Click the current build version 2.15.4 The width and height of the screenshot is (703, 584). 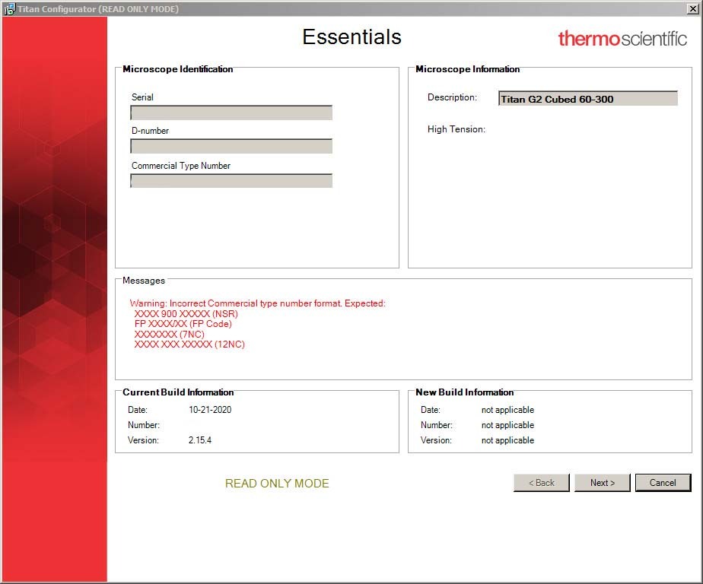point(200,440)
